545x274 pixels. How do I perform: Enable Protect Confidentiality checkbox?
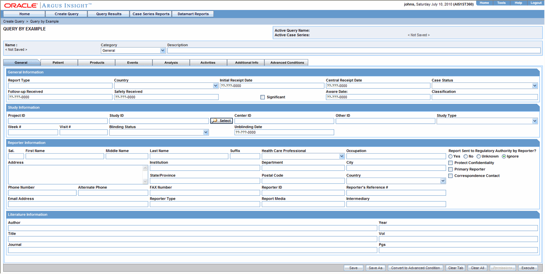pos(450,163)
